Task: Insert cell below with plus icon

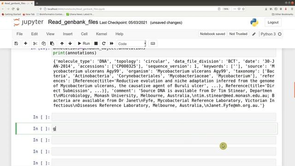Action: (x=26, y=43)
